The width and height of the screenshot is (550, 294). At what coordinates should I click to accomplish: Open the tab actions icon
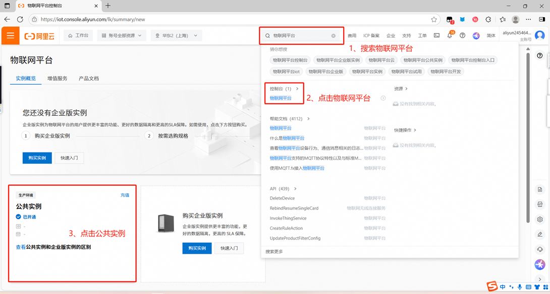pos(7,6)
